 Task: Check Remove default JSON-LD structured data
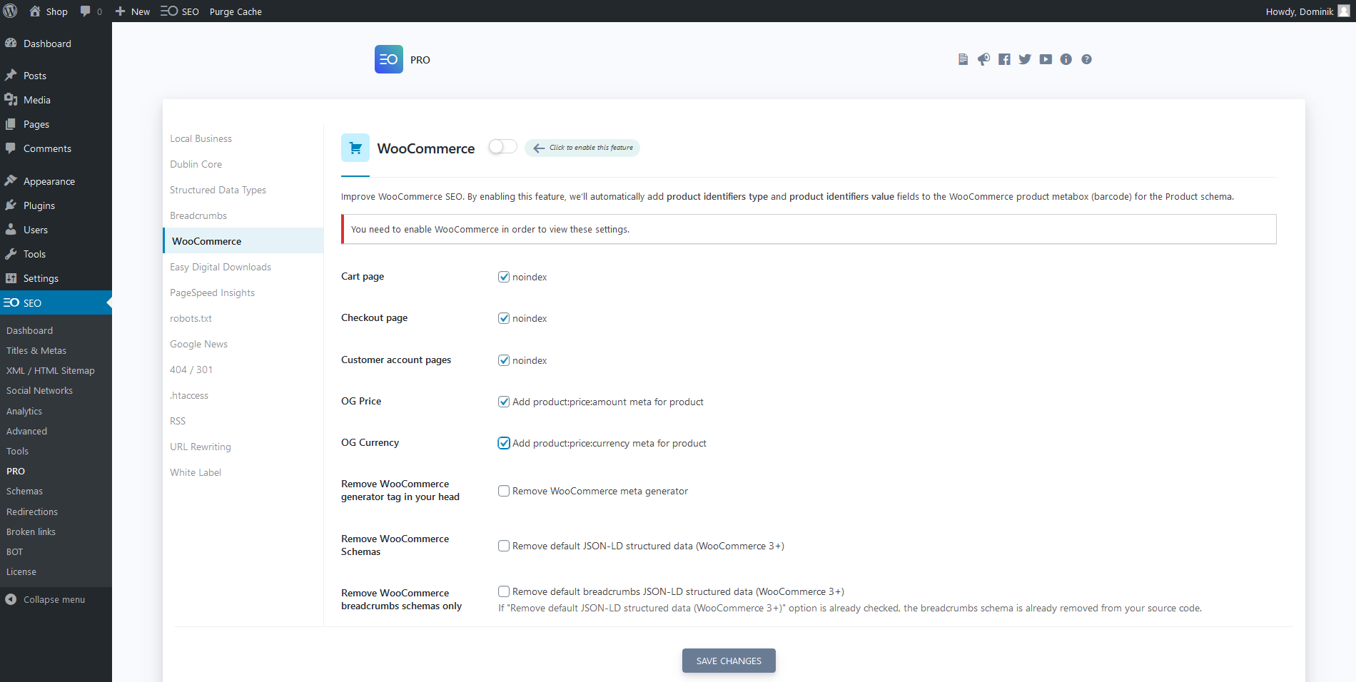click(504, 546)
